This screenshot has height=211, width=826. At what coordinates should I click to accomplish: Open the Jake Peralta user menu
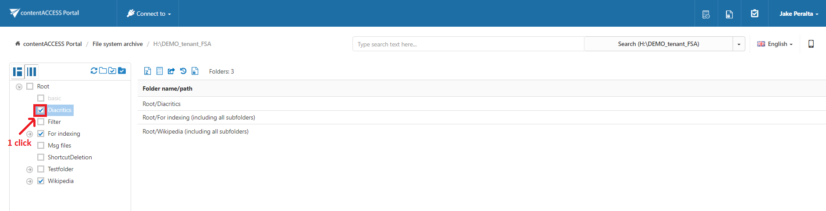[x=798, y=14]
